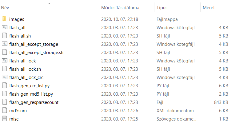The height and width of the screenshot is (131, 235).
Task: Select the flash_all_lock.sh file name
Action: [x=25, y=69]
